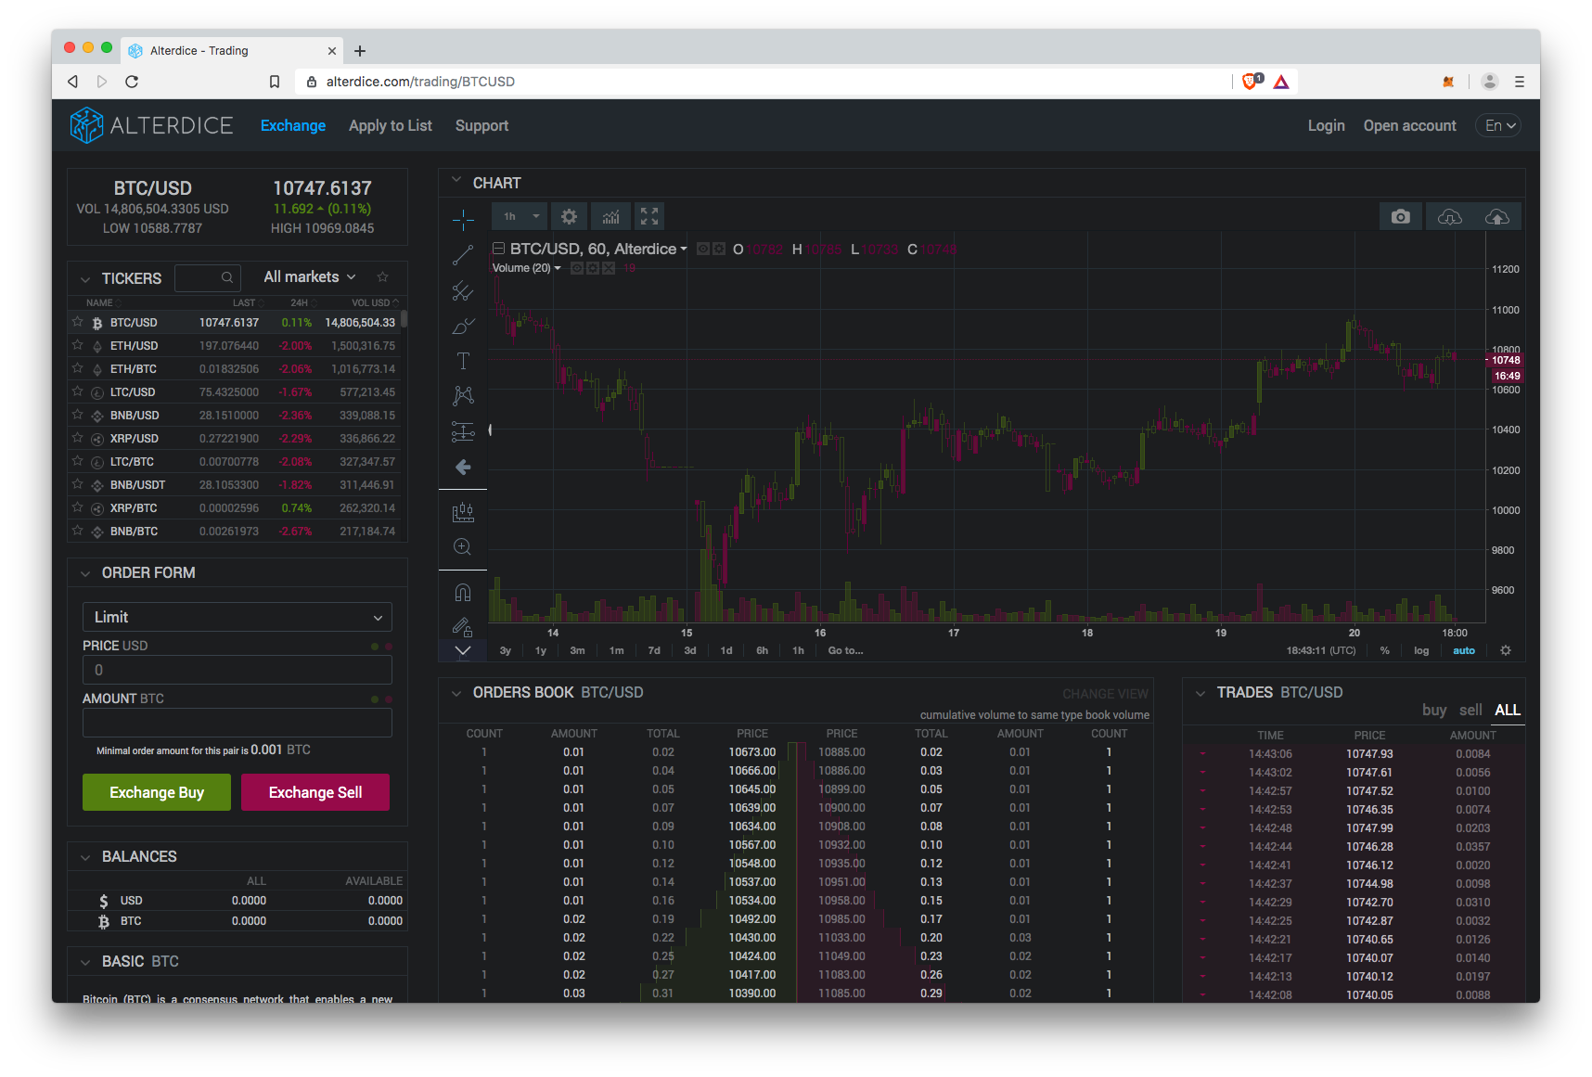Click the Exchange Buy button

click(x=157, y=792)
